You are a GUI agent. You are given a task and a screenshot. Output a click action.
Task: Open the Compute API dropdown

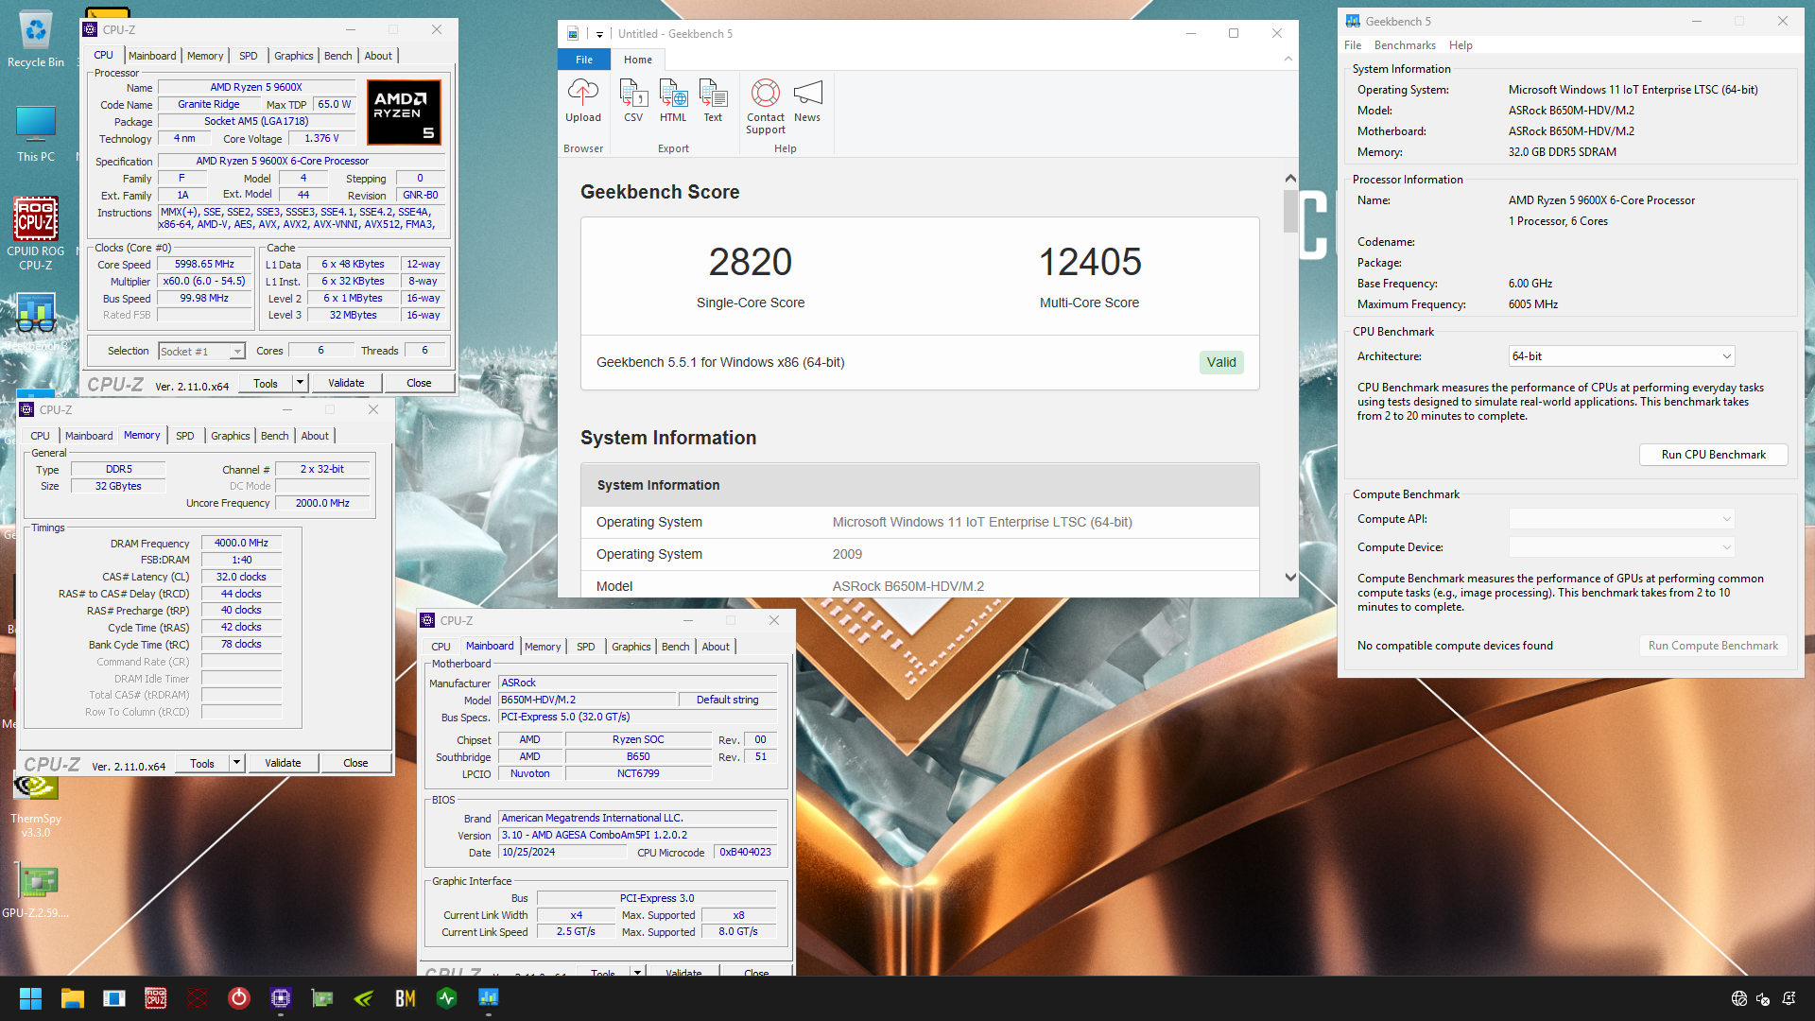click(x=1621, y=519)
